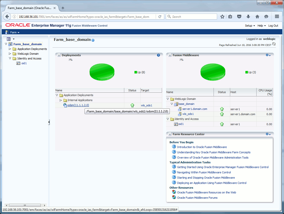Open the hamburger menu of the browser
Image resolution: width=284 pixels, height=214 pixels.
(x=277, y=17)
